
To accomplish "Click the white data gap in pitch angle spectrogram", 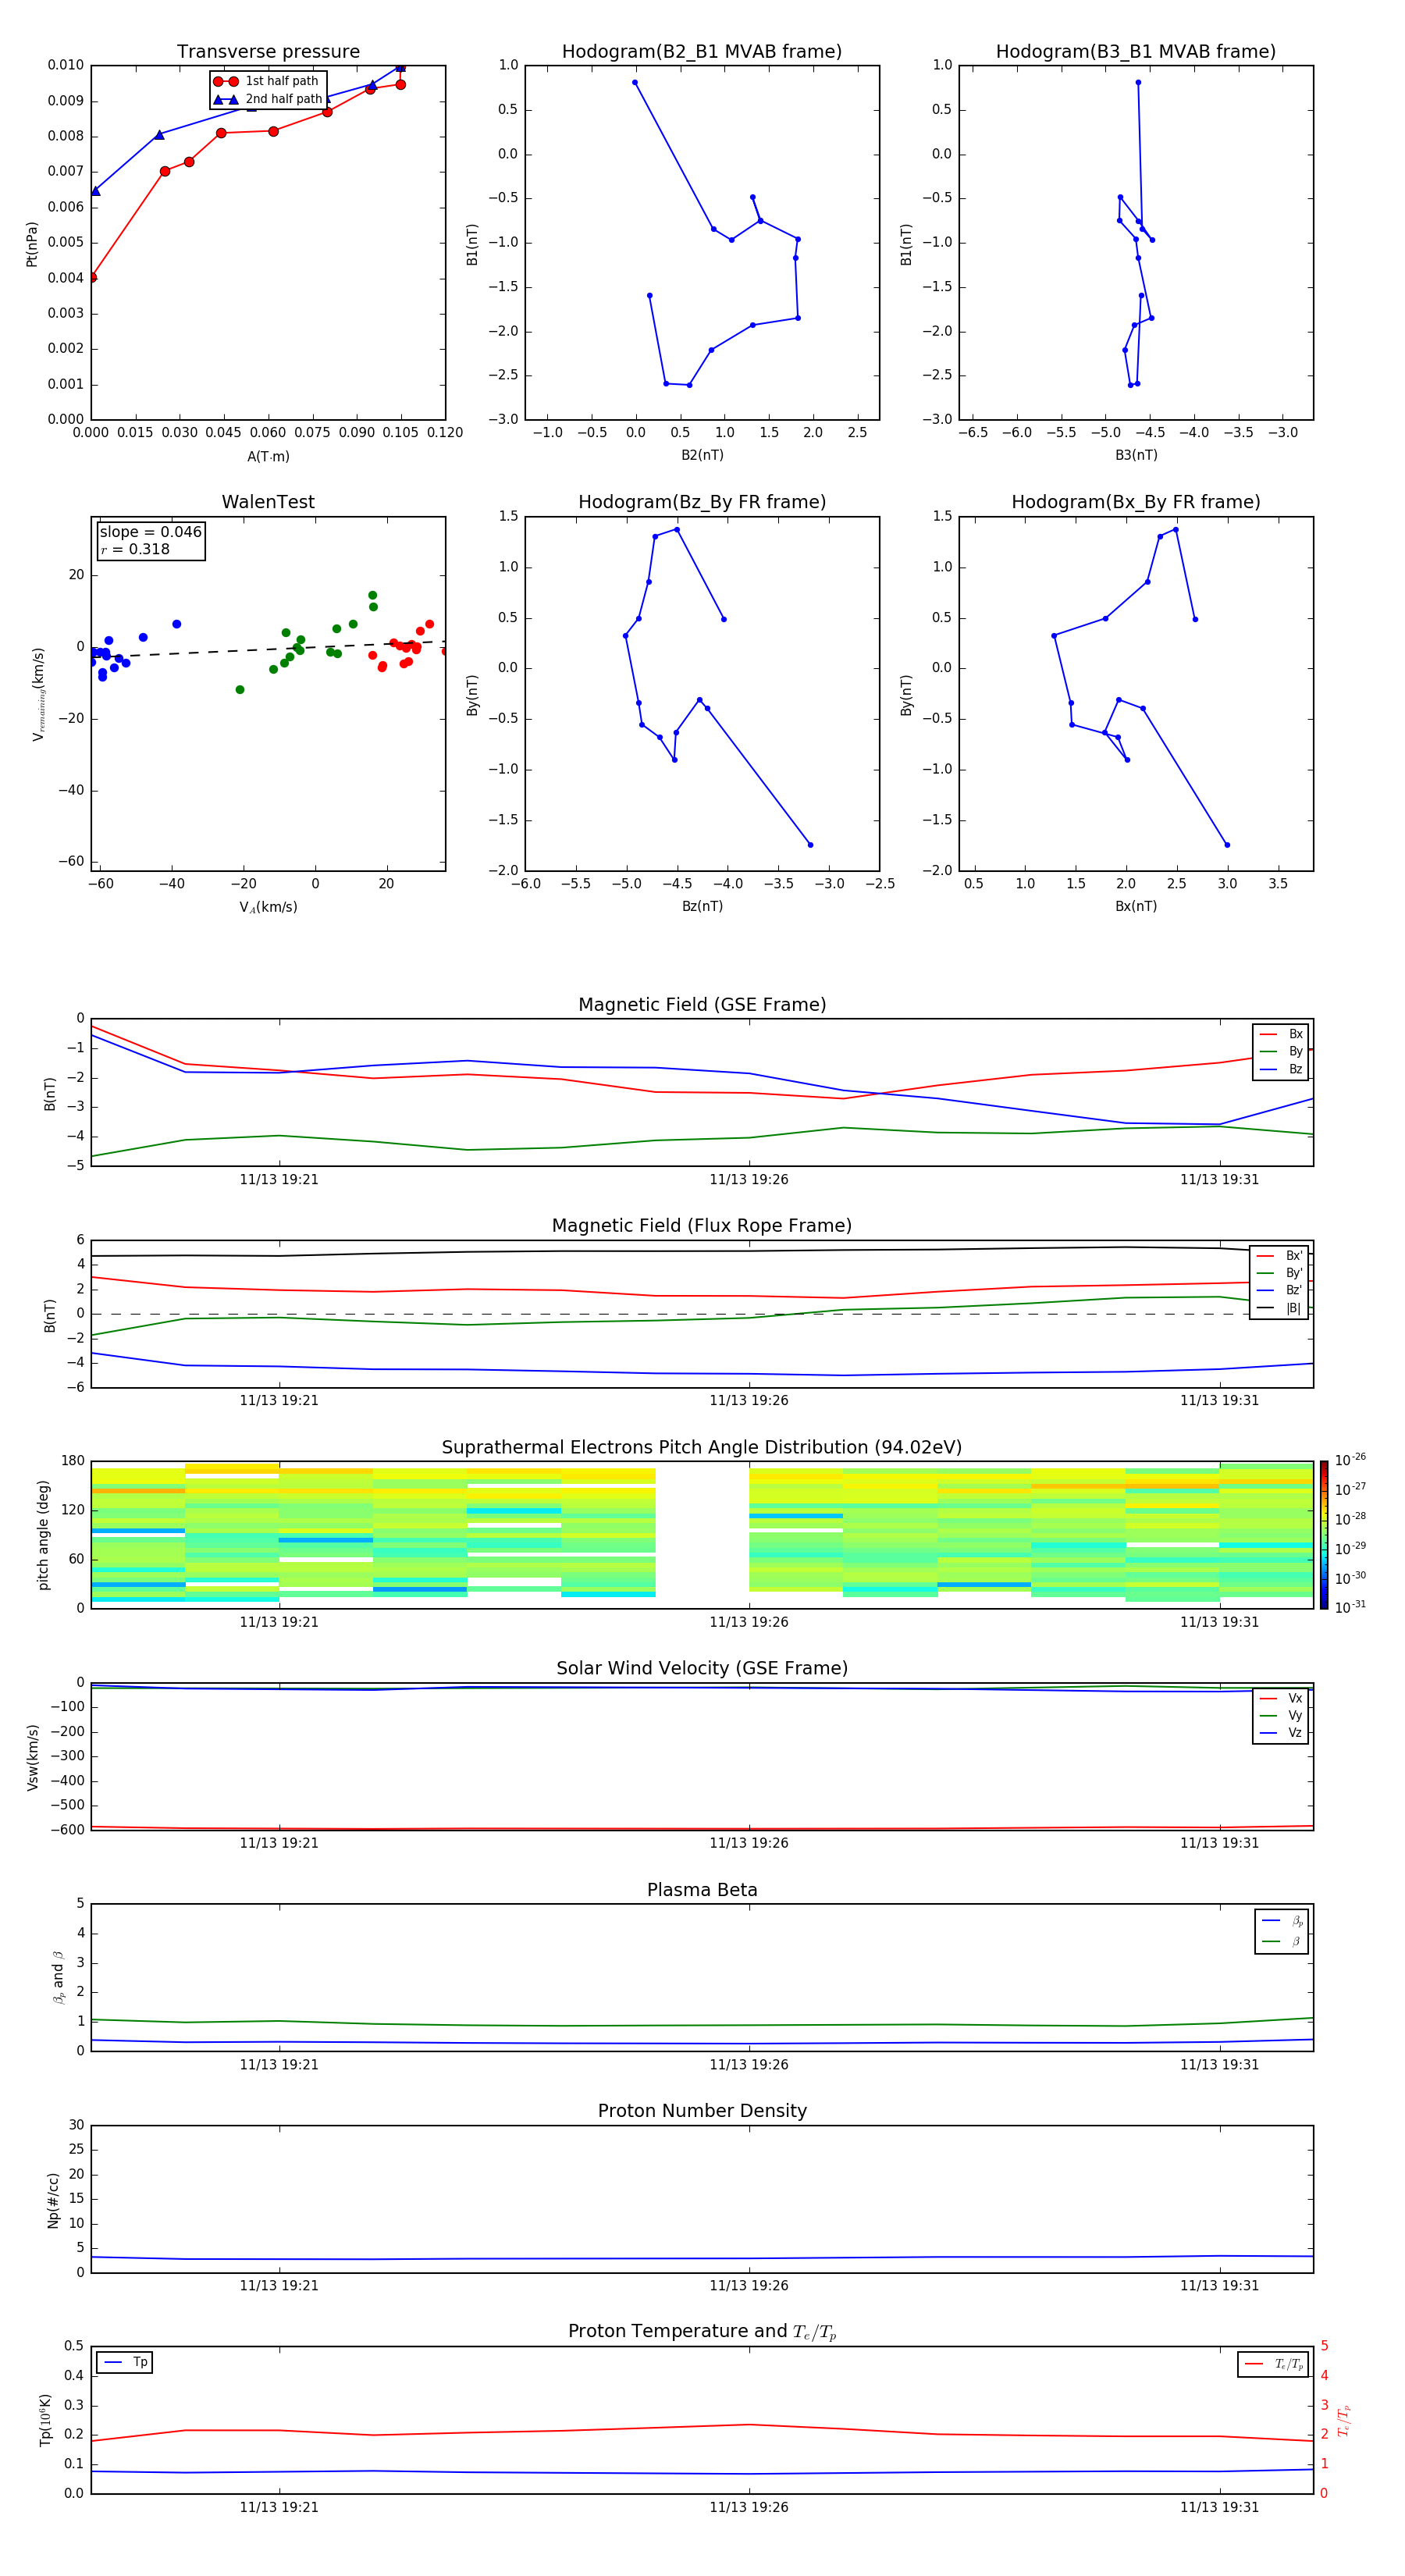I will pyautogui.click(x=702, y=1535).
